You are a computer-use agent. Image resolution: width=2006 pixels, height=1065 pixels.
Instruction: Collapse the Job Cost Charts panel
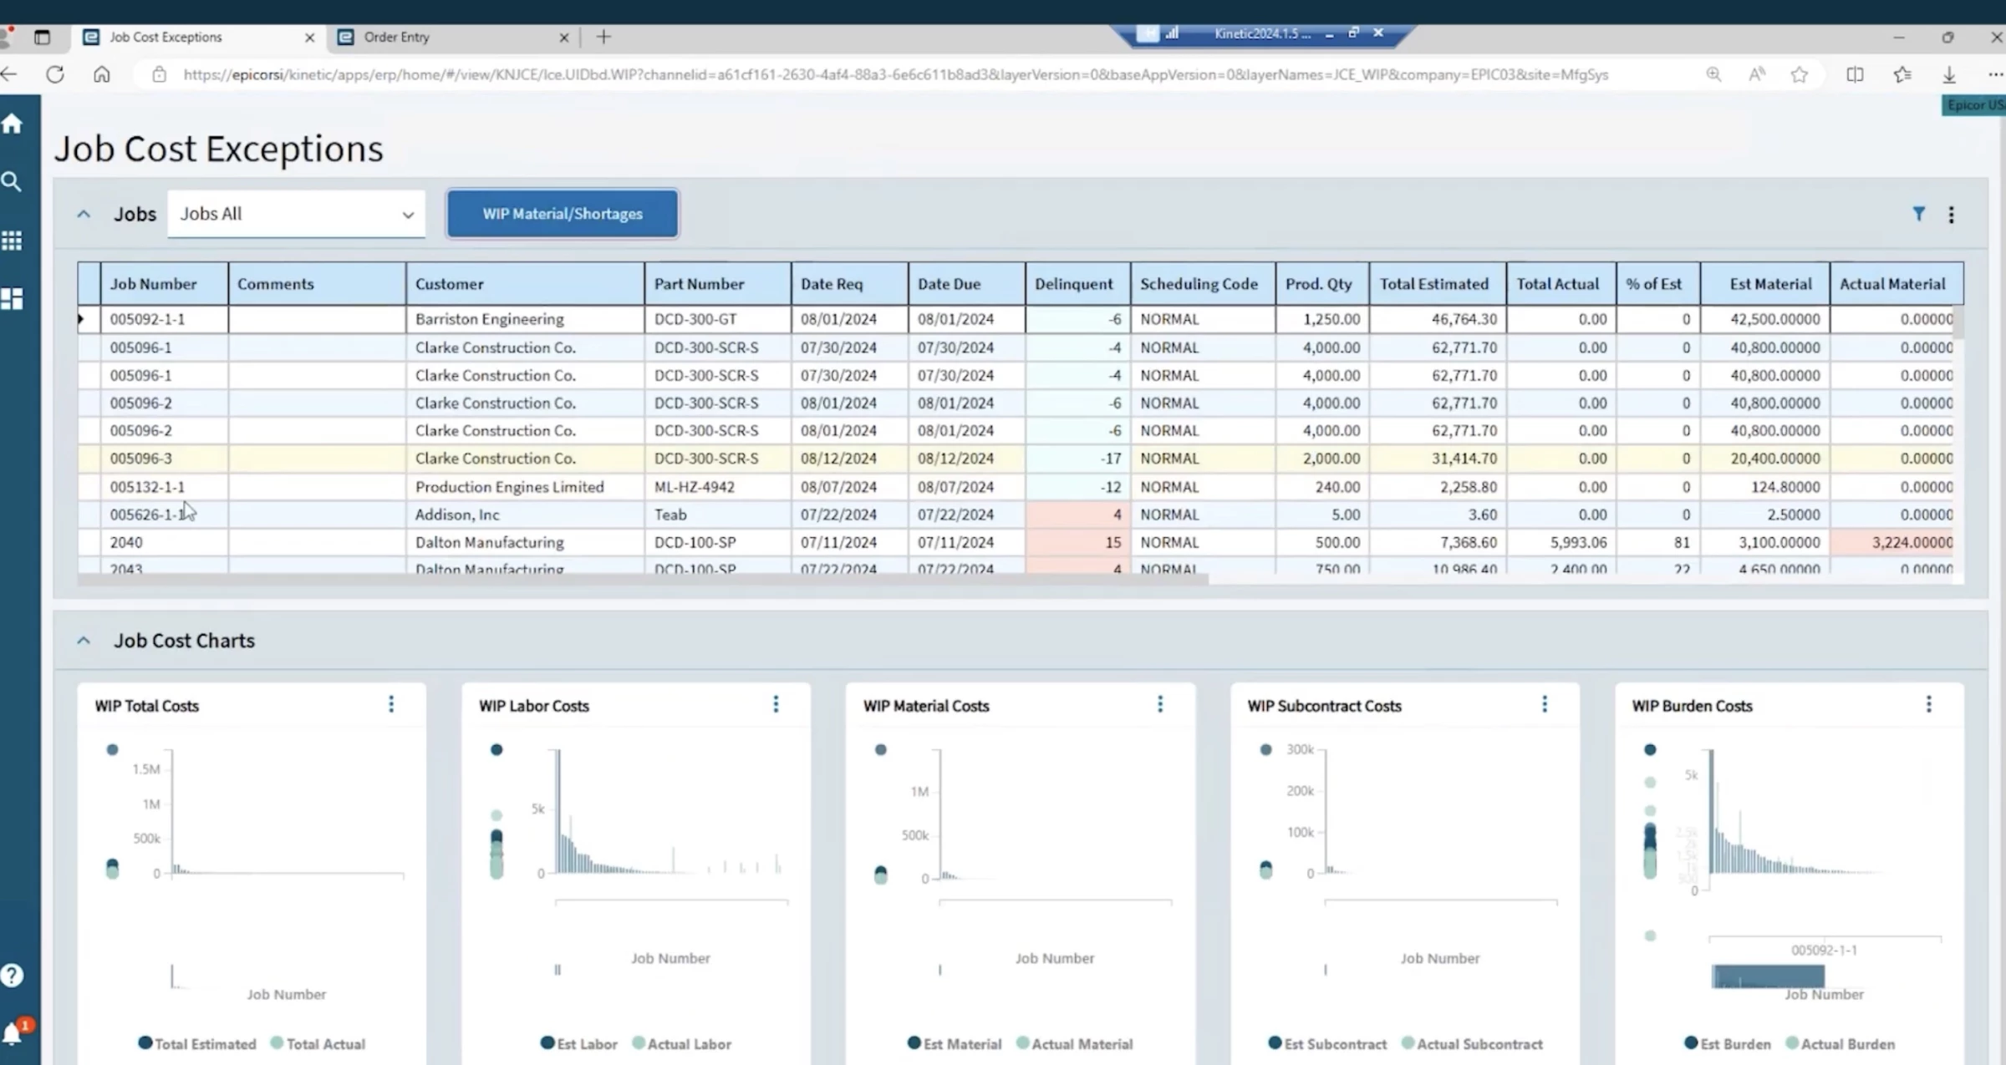(x=84, y=641)
